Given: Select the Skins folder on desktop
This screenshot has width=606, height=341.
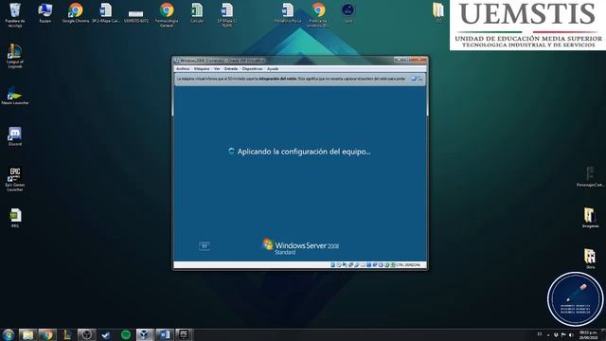Looking at the screenshot, I should click(590, 259).
